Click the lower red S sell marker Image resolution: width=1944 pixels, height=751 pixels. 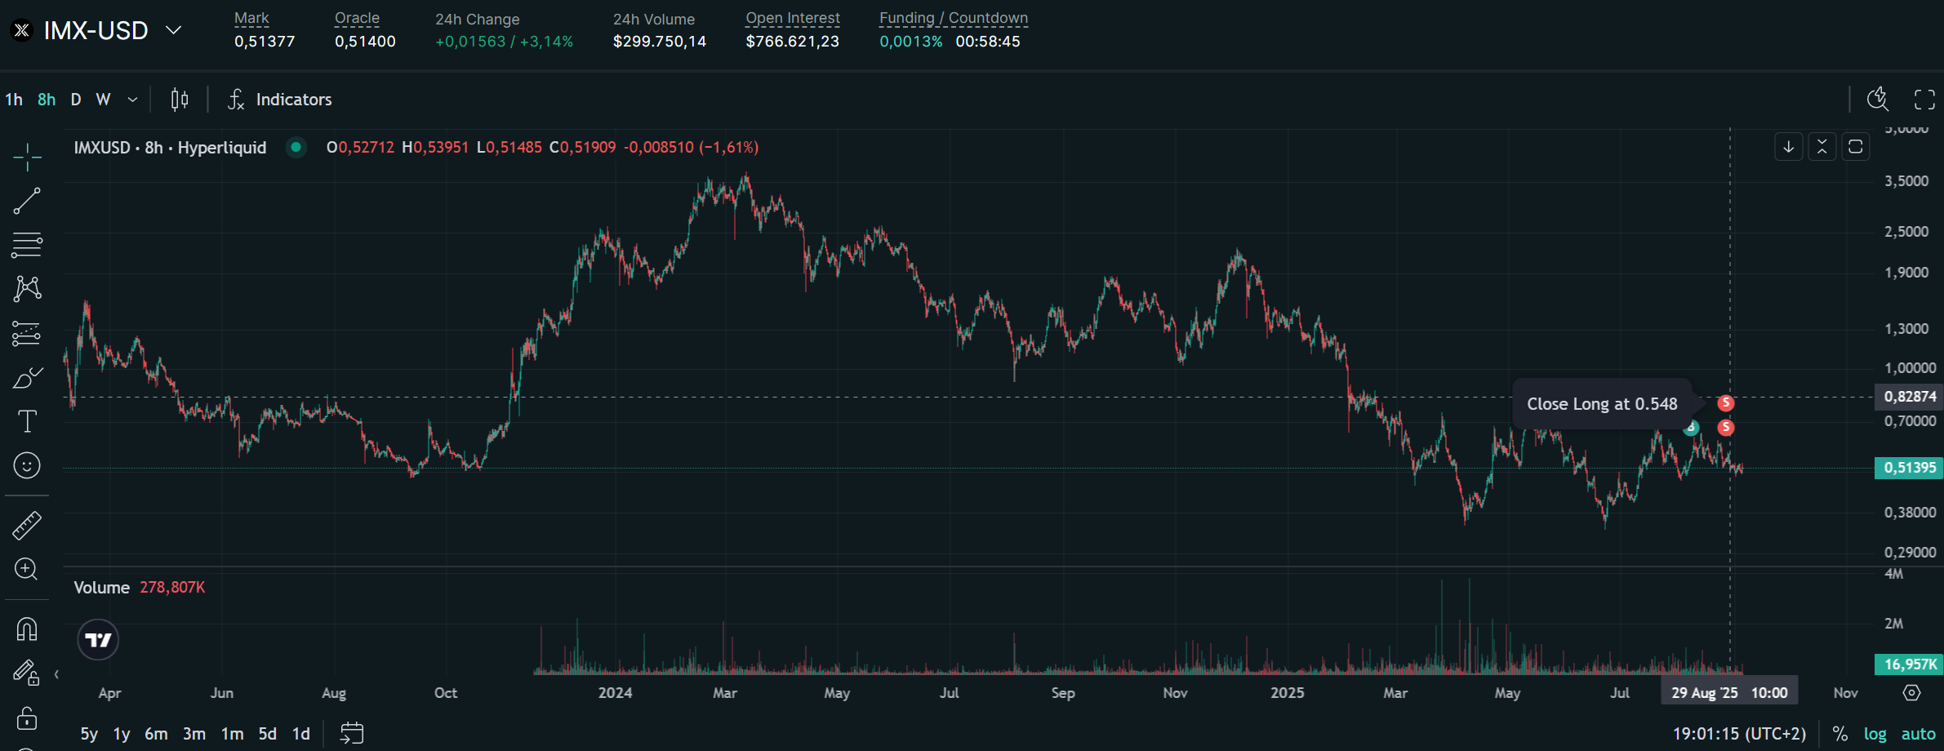[1725, 427]
